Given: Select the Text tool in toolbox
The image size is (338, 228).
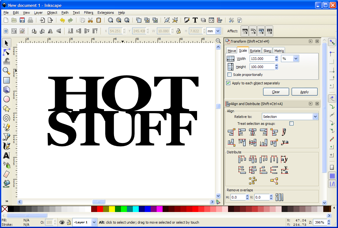Looking at the screenshot, I should [7, 156].
